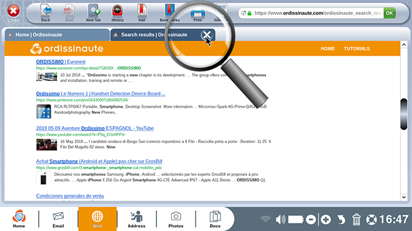The image size is (412, 231).
Task: Add the page with the Add icon
Action: [142, 13]
